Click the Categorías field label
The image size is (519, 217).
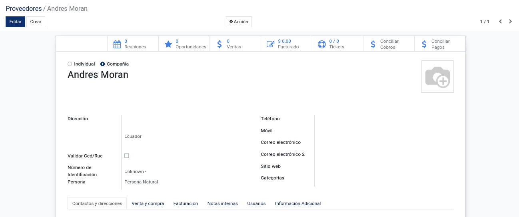click(x=273, y=178)
